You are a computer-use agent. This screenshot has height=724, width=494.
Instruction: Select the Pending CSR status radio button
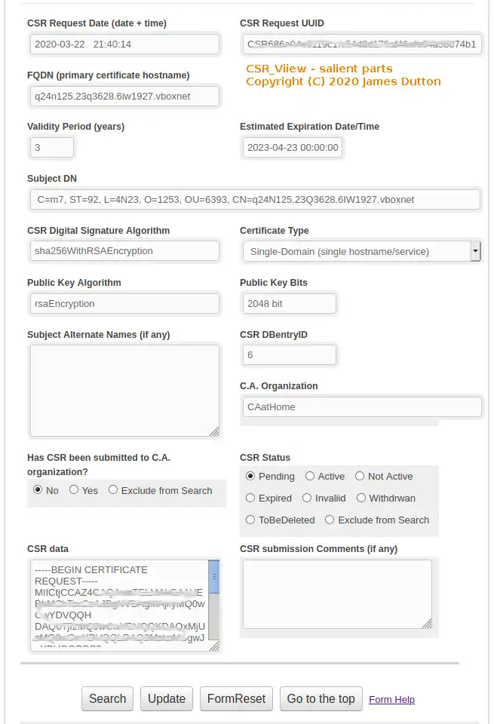pyautogui.click(x=250, y=477)
